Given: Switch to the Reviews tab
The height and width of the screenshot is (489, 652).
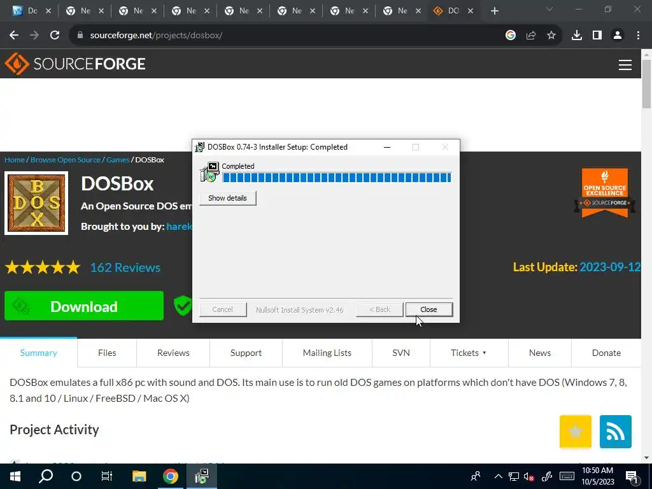Looking at the screenshot, I should [173, 353].
